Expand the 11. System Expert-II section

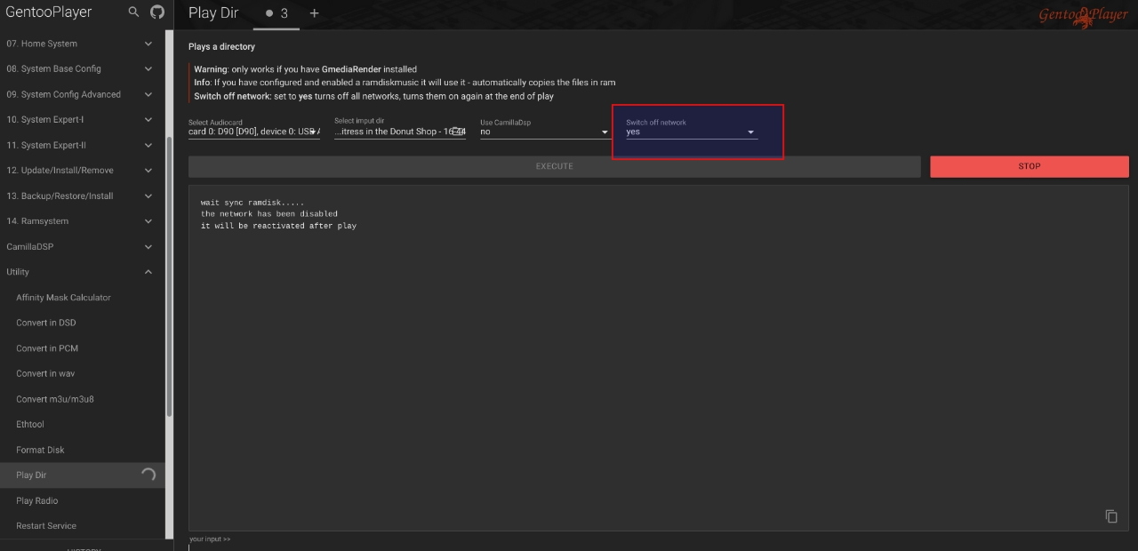pyautogui.click(x=83, y=145)
